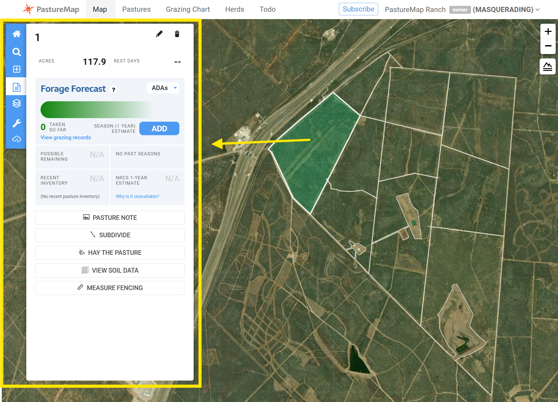Viewport: 558px width, 402px height.
Task: Click the PastureMap logo
Action: [51, 9]
